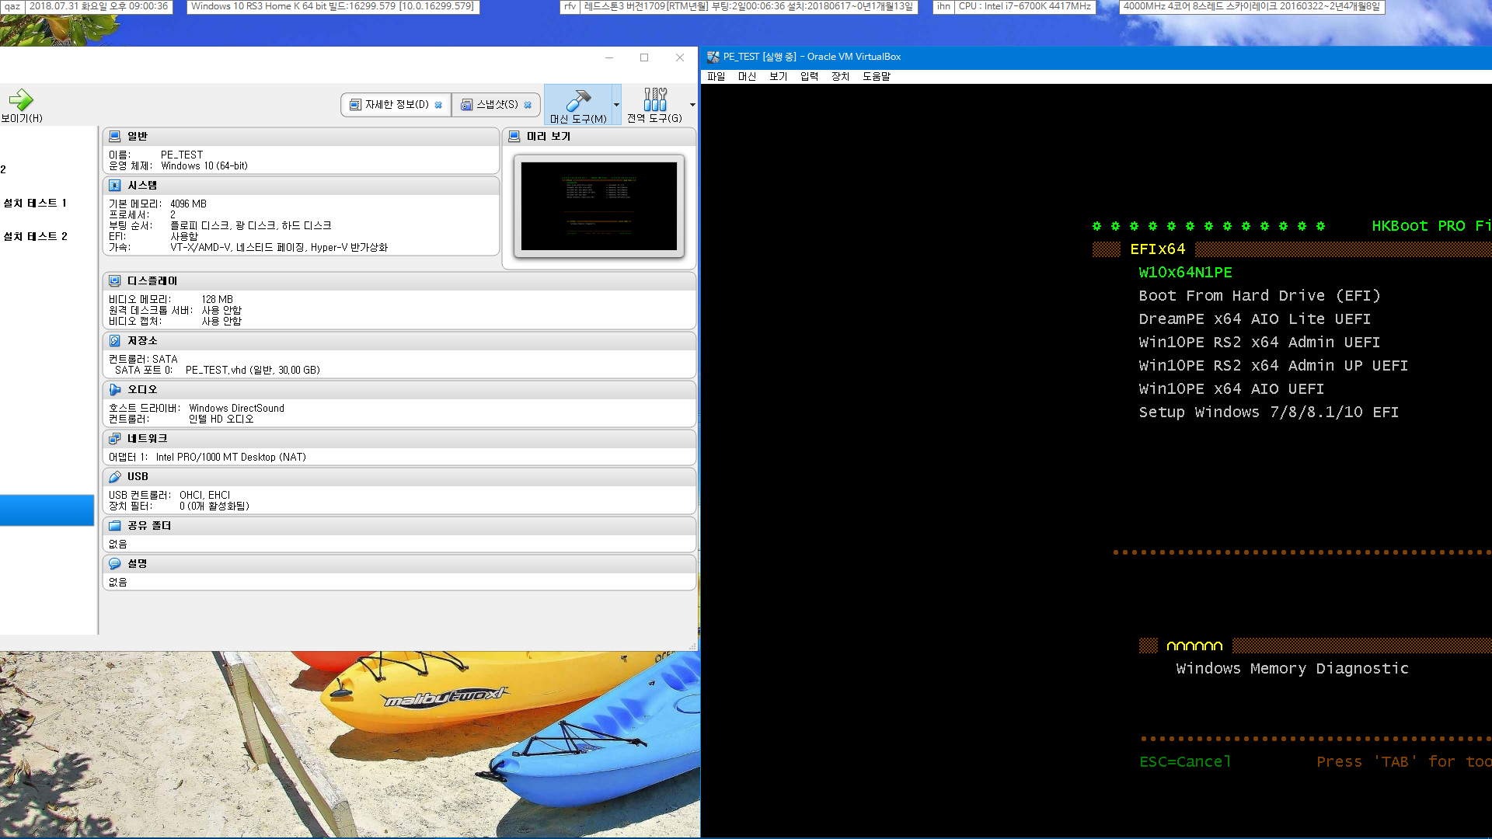Click the EFIx64 boot menu header
The image size is (1492, 839).
point(1157,249)
